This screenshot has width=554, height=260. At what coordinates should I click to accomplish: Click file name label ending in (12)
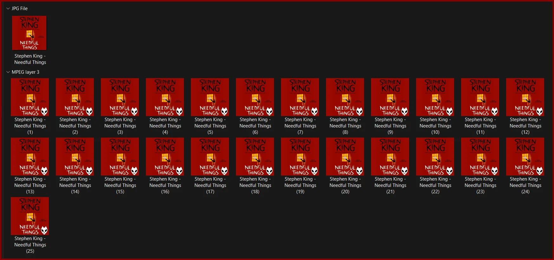525,126
